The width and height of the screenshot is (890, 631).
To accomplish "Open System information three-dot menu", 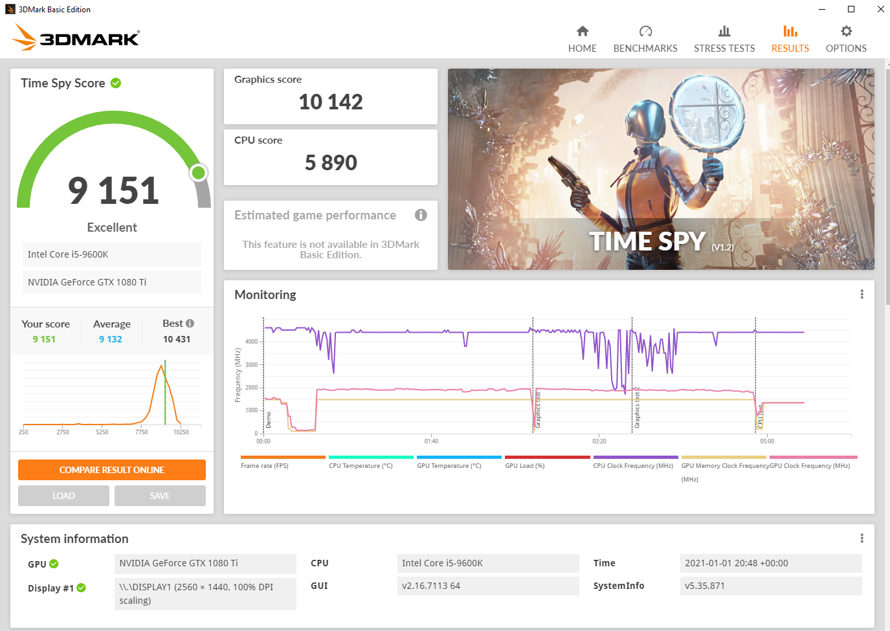I will point(862,538).
